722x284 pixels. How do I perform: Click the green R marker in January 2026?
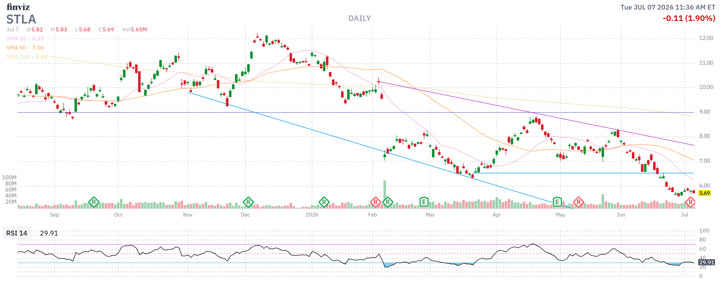324,202
